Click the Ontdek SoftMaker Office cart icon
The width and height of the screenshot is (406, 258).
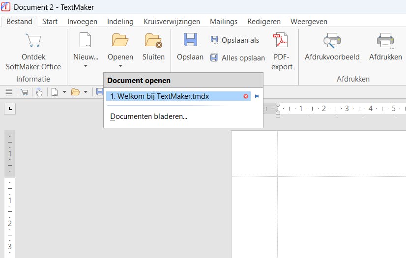pos(33,40)
